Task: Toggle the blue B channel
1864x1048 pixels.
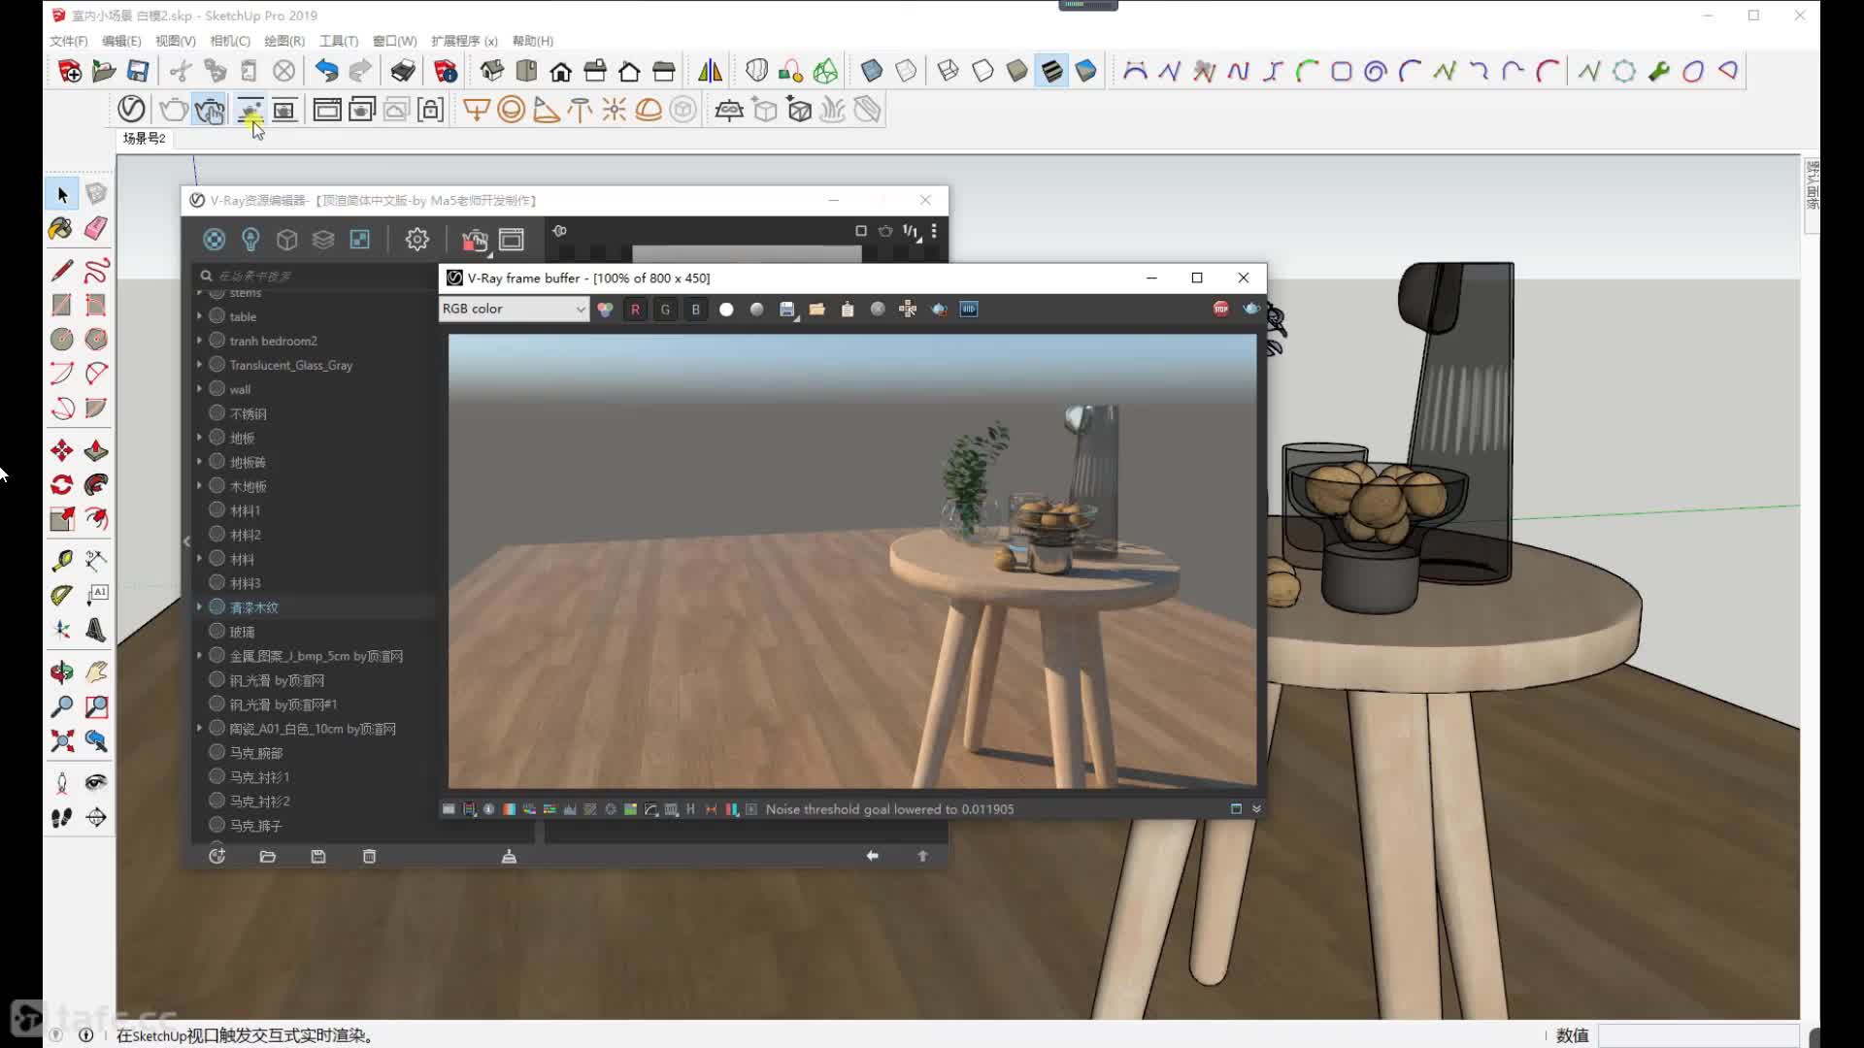Action: point(695,309)
